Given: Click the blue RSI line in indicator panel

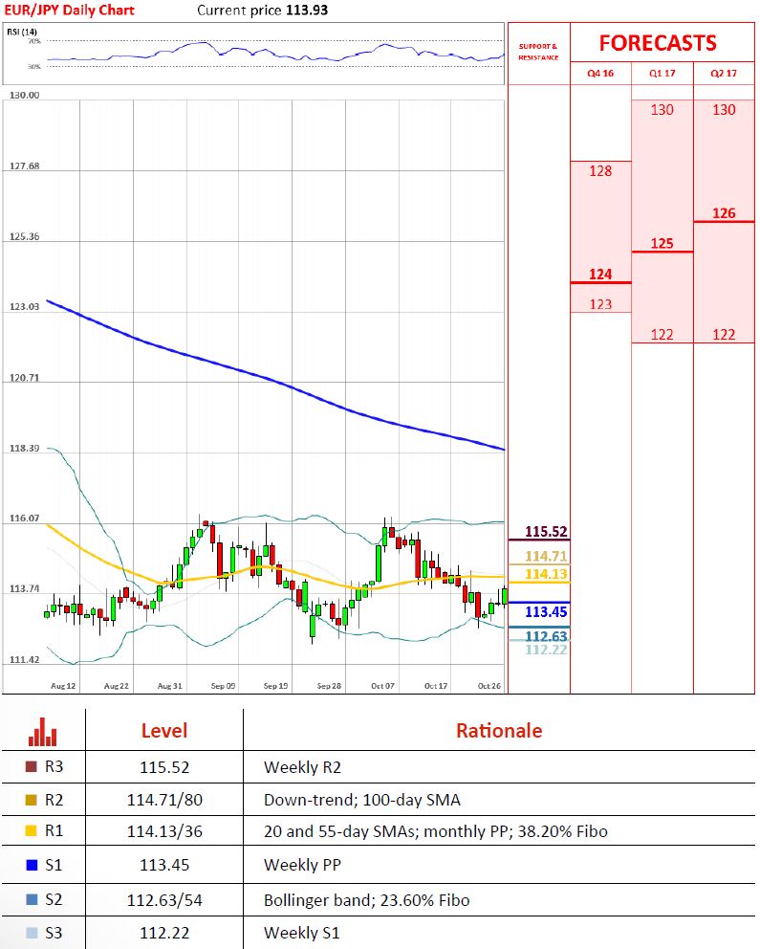Looking at the screenshot, I should 275,54.
